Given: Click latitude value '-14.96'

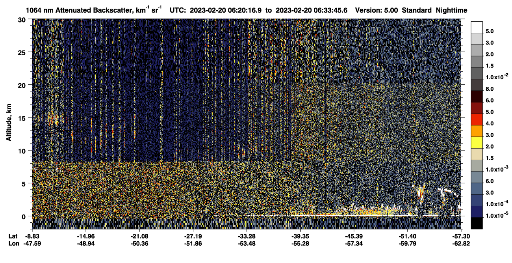Looking at the screenshot, I should click(x=86, y=236).
